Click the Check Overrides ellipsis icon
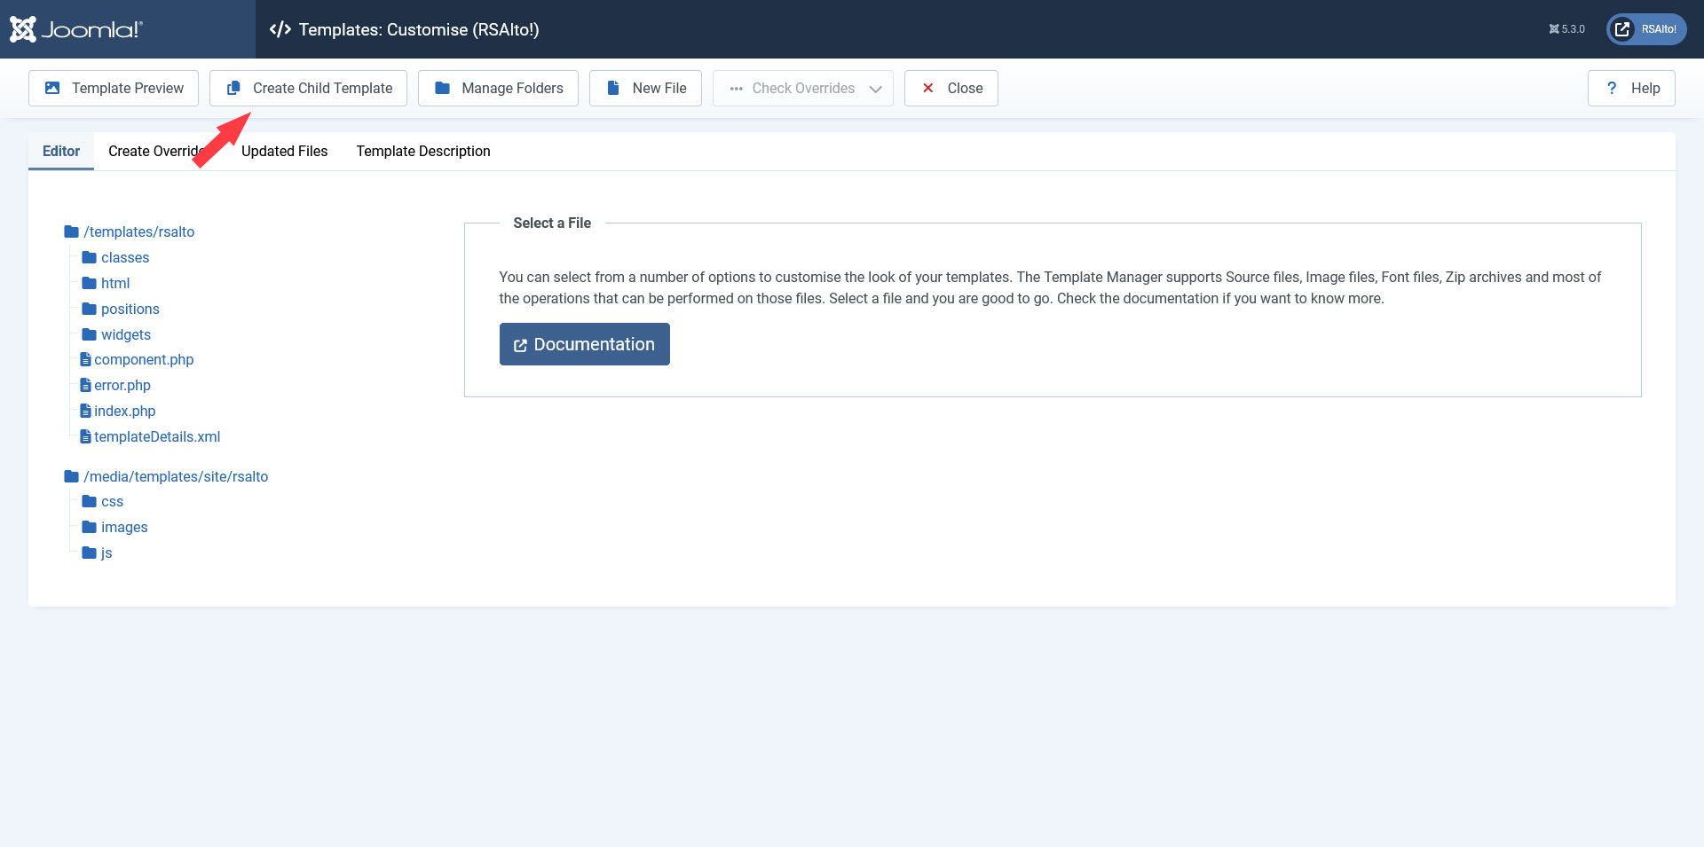 (736, 89)
